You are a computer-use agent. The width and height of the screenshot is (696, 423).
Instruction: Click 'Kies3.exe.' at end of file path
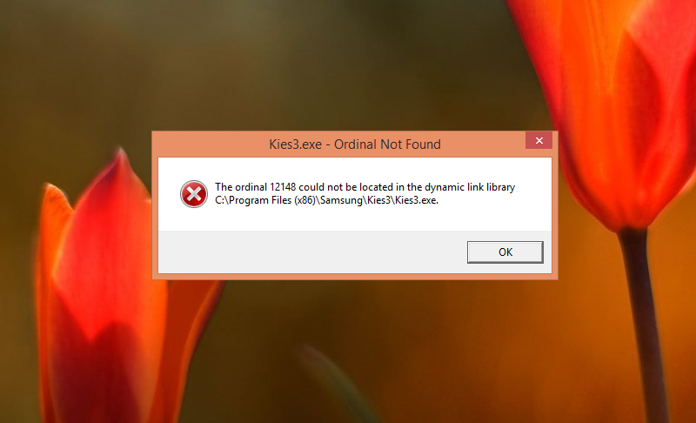point(417,200)
